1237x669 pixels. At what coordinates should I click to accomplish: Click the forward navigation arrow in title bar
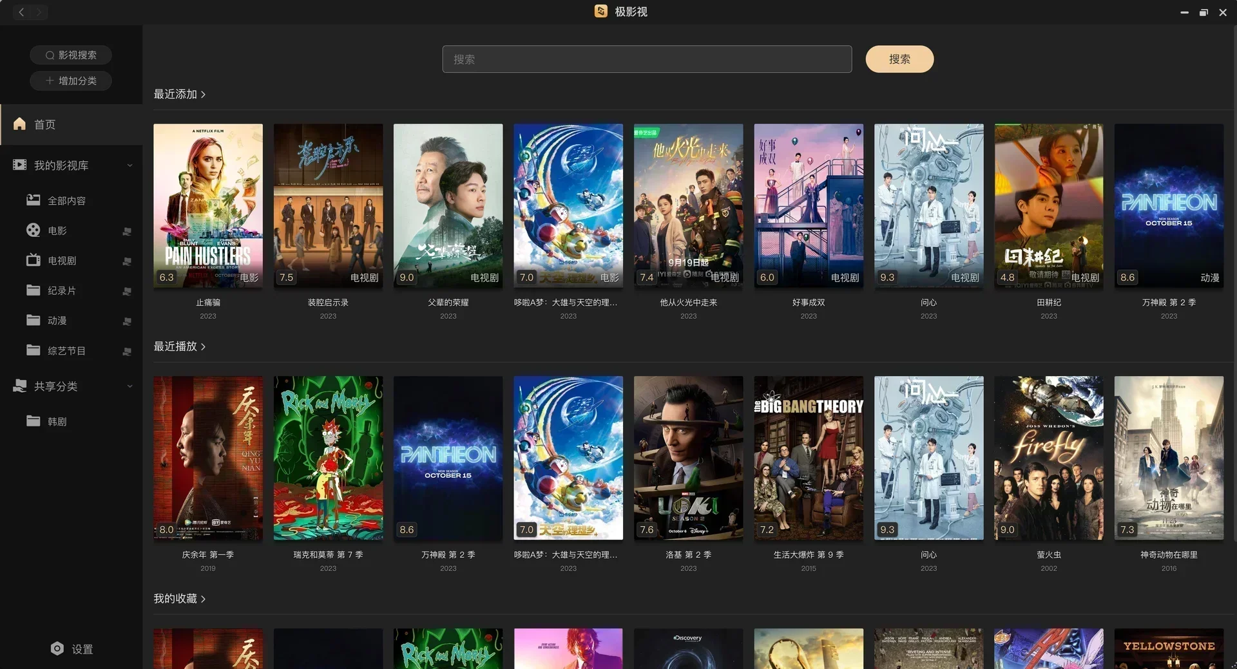(x=39, y=12)
